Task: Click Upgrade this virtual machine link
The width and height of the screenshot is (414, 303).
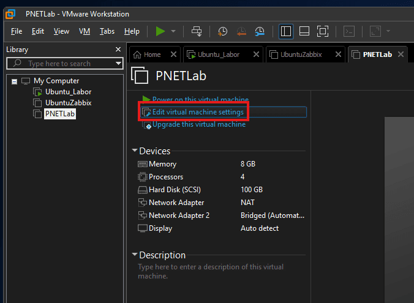Action: [x=199, y=124]
